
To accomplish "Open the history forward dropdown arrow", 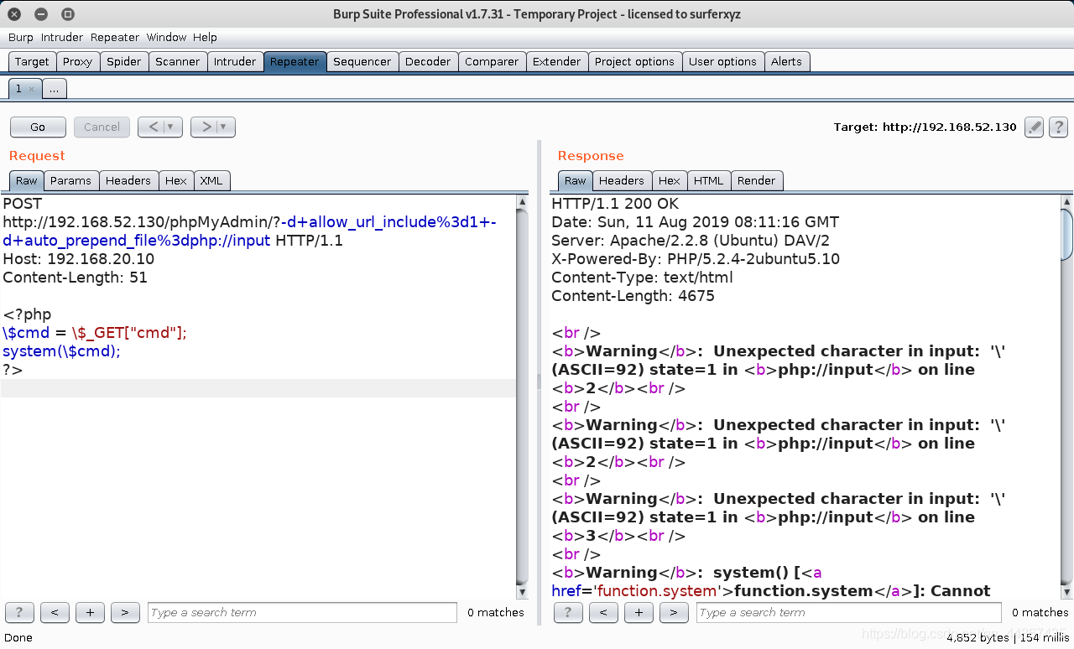I will pyautogui.click(x=225, y=127).
